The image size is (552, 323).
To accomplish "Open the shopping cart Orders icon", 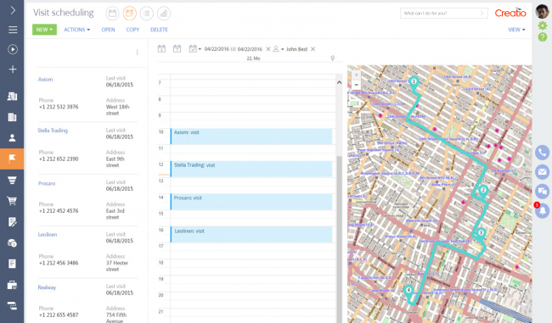I will point(12,201).
